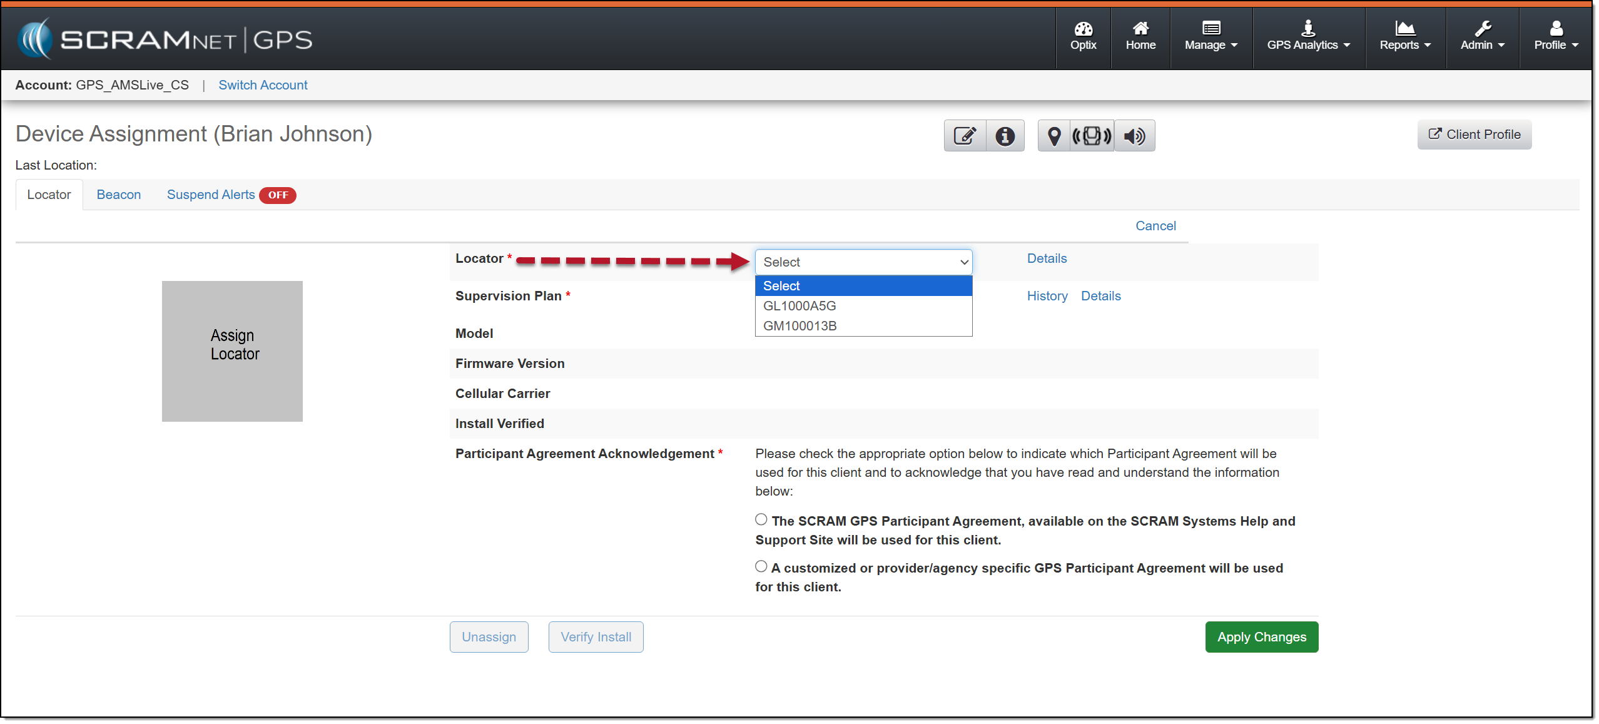Click the Switch Account link
1599x724 pixels.
tap(263, 85)
